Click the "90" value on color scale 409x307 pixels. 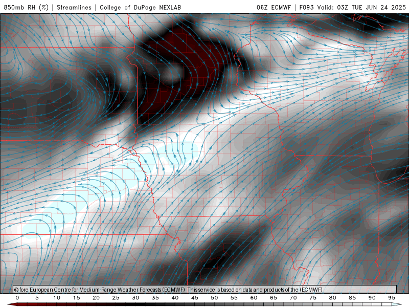(372, 298)
